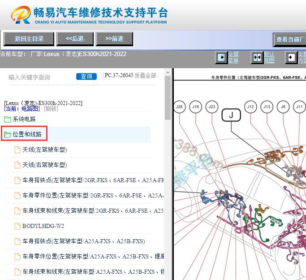Click the 折叠全部 collapse-all link
This screenshot has width=306, height=280.
click(146, 75)
